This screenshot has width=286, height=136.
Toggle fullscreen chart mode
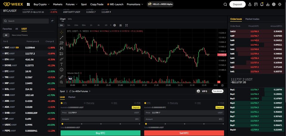[126, 25]
